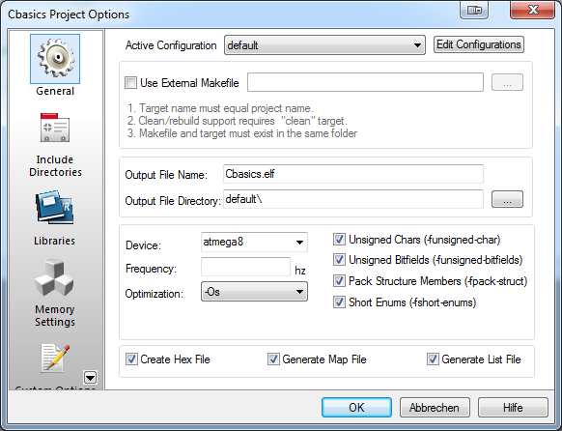The height and width of the screenshot is (431, 562).
Task: Open the Memory Settings cubes icon
Action: 54,277
